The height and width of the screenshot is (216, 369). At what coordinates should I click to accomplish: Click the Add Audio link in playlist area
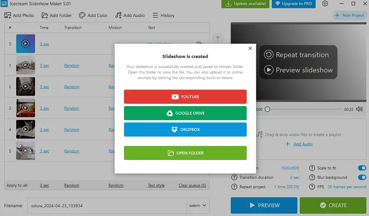(x=303, y=144)
